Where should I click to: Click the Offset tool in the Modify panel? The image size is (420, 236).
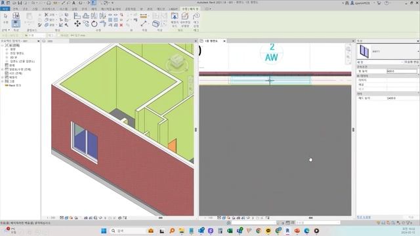pyautogui.click(x=86, y=16)
